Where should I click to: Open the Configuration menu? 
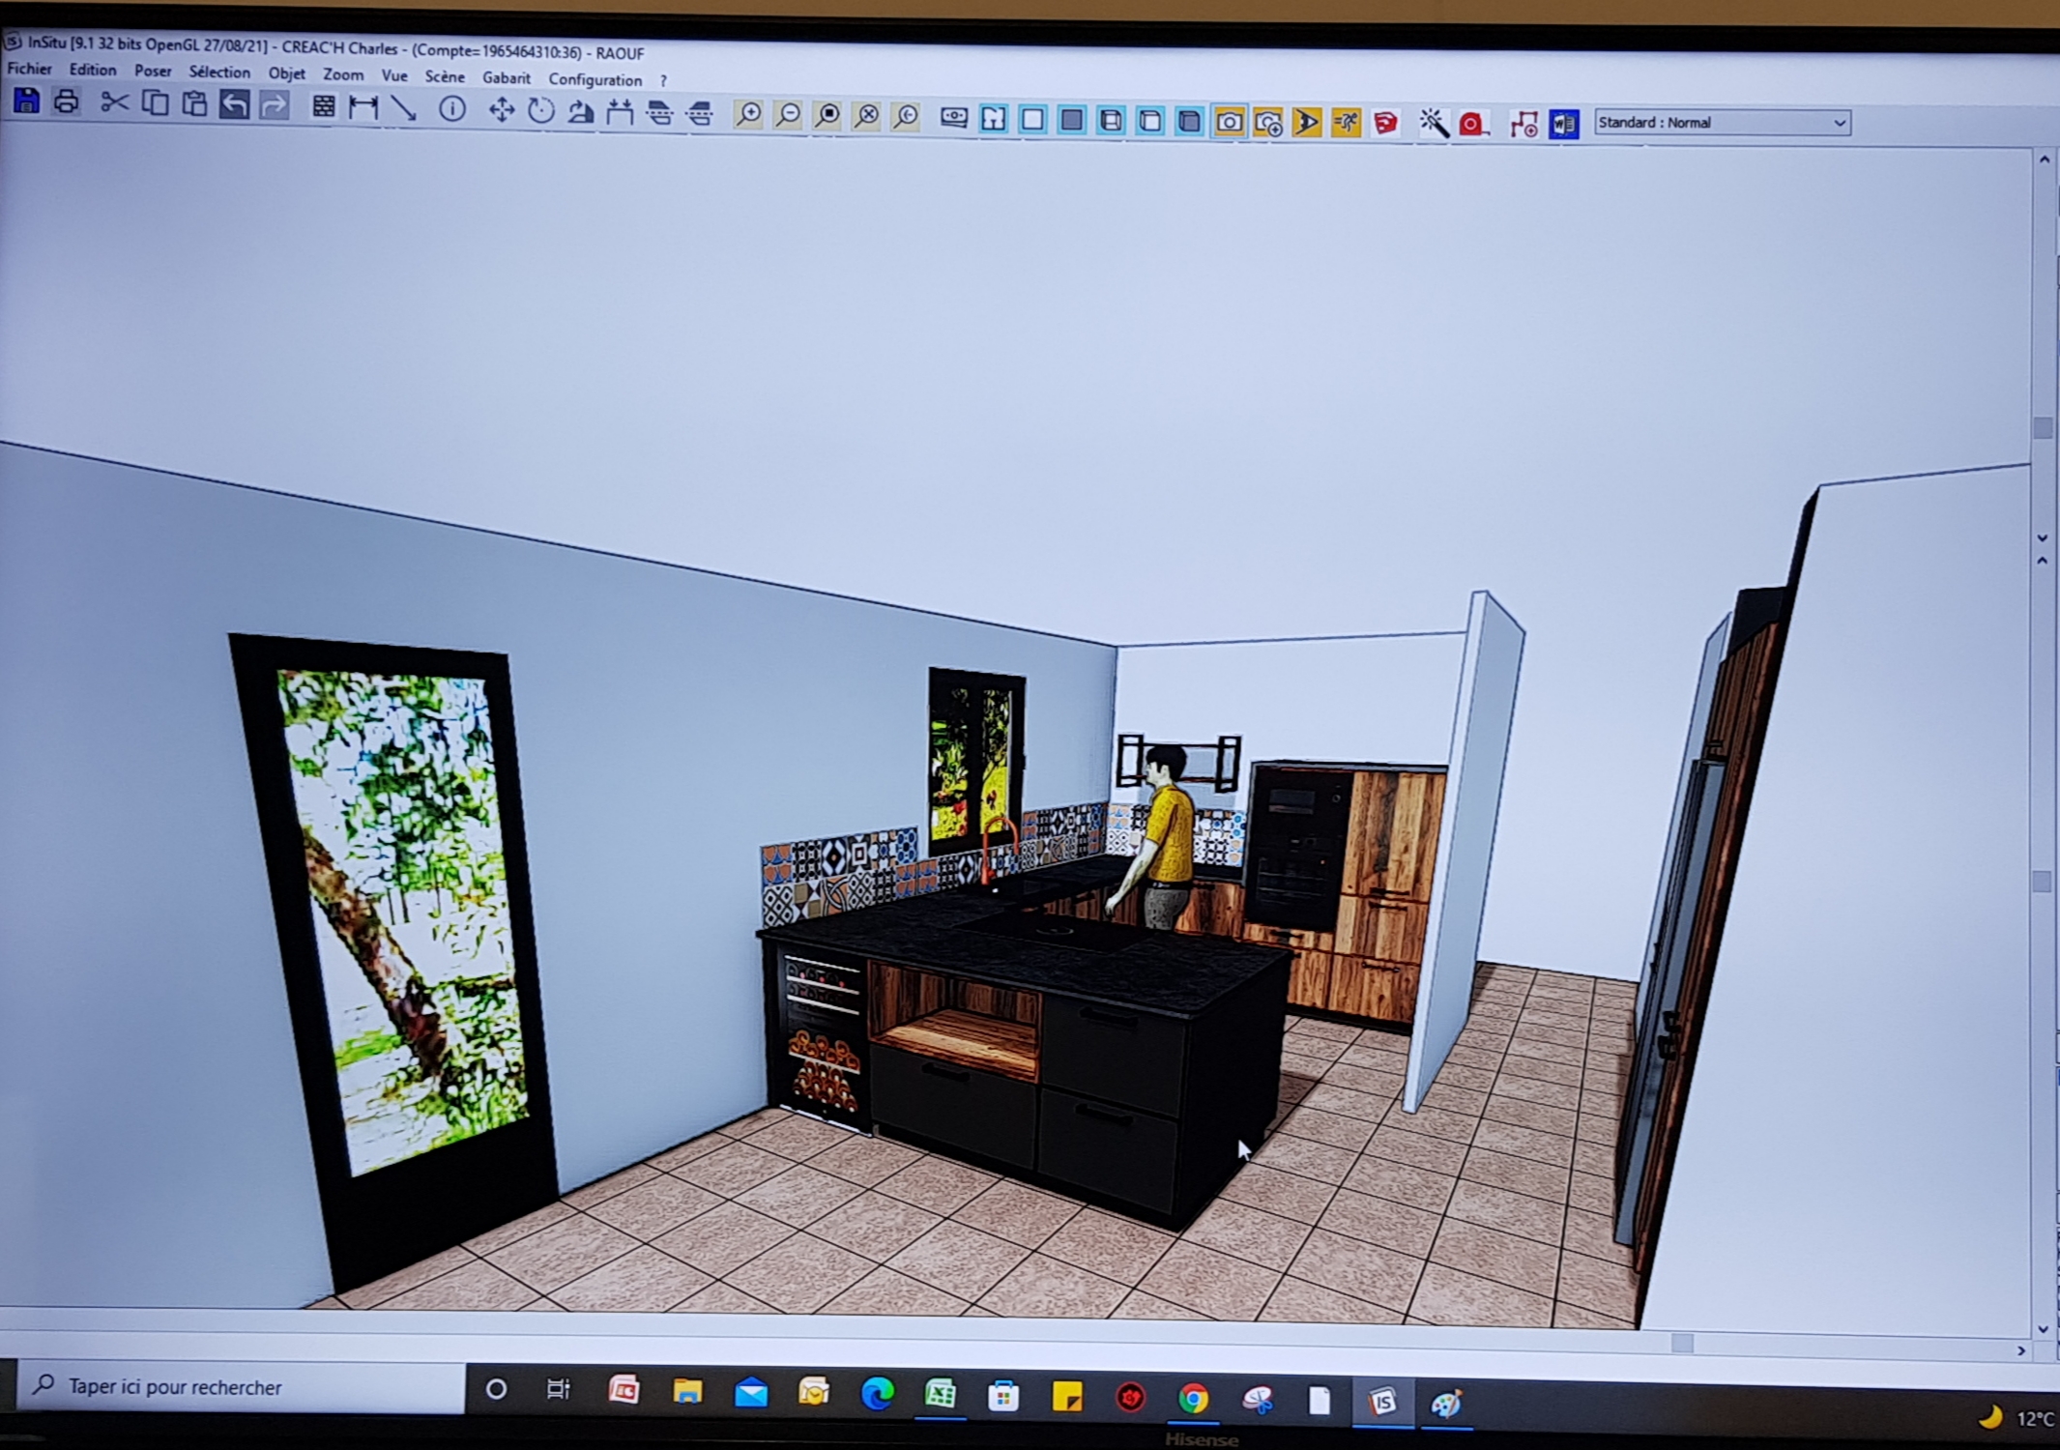[595, 79]
